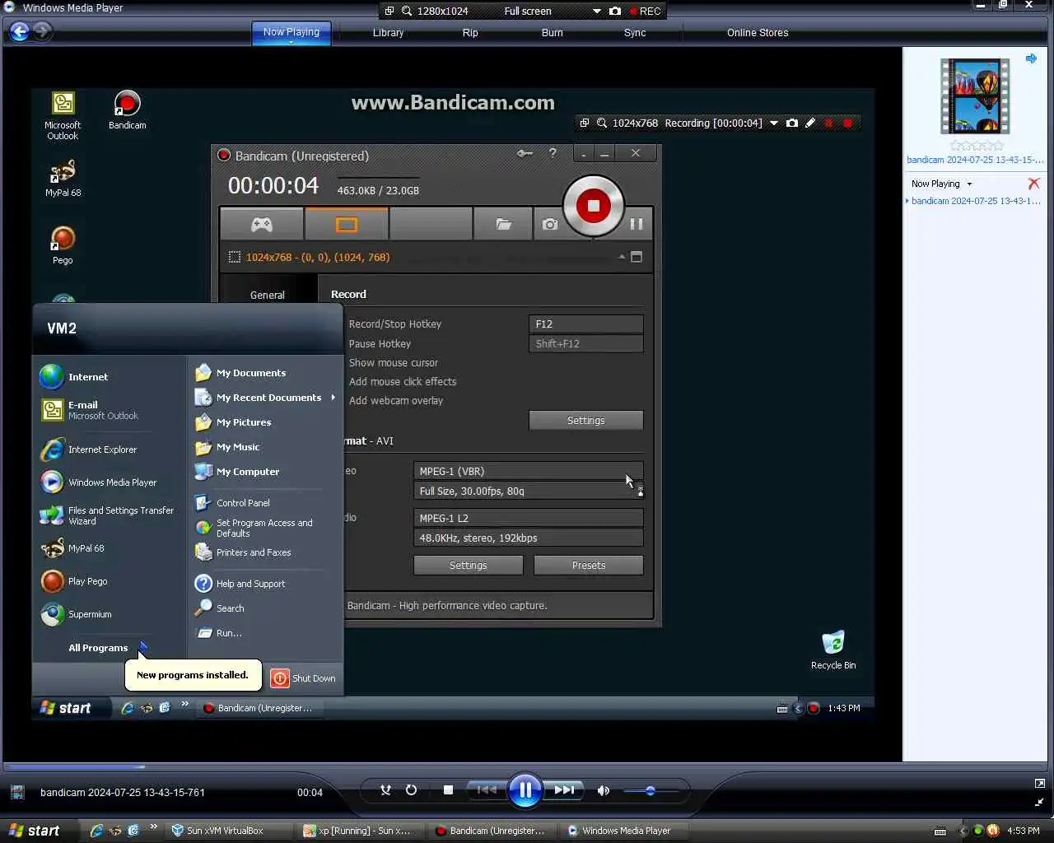Pause the video
Image resolution: width=1054 pixels, height=843 pixels.
pyautogui.click(x=525, y=790)
